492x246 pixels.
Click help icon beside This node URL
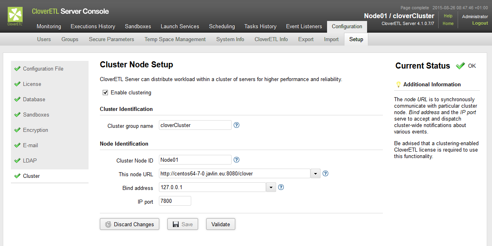point(325,173)
